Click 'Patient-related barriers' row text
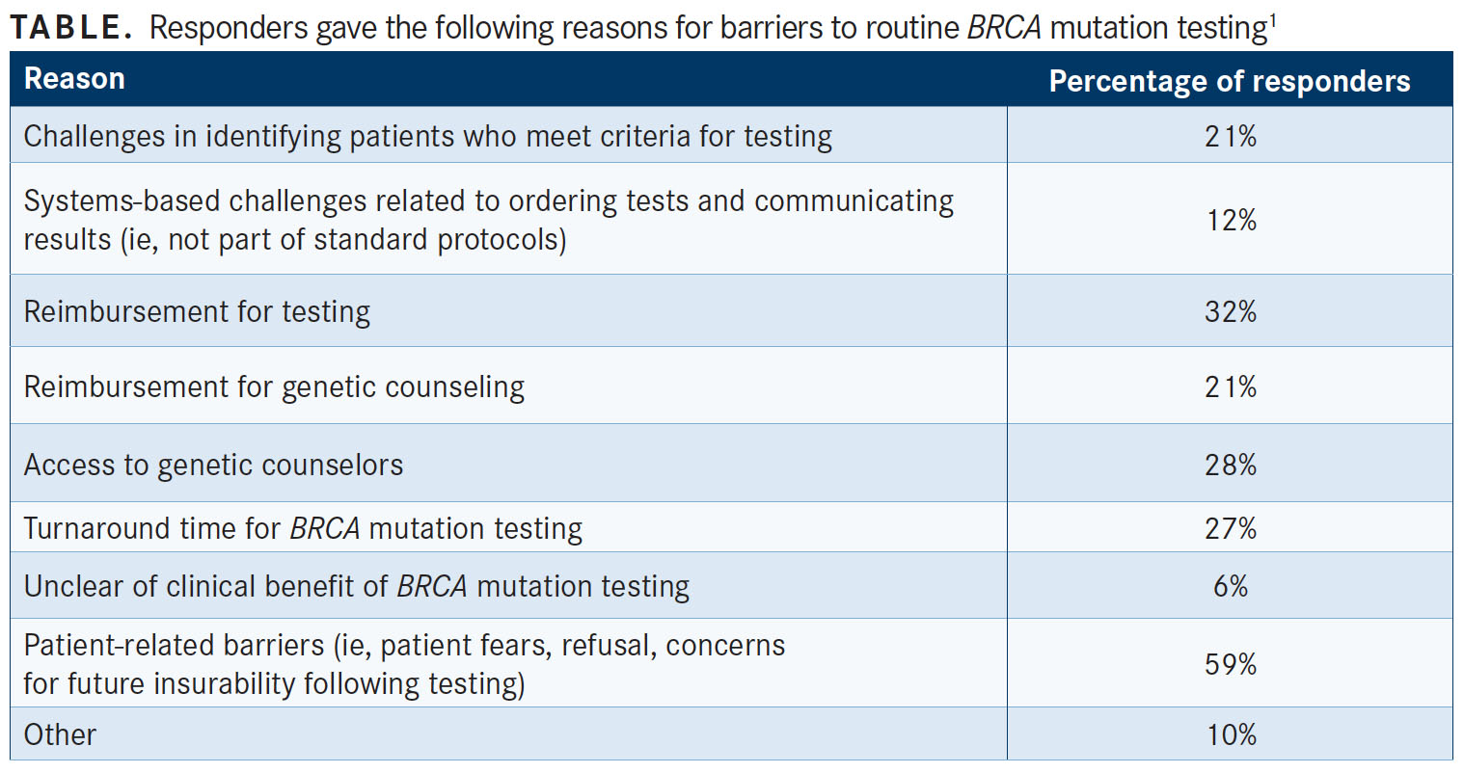Viewport: 1464px width, 773px height. click(x=404, y=664)
